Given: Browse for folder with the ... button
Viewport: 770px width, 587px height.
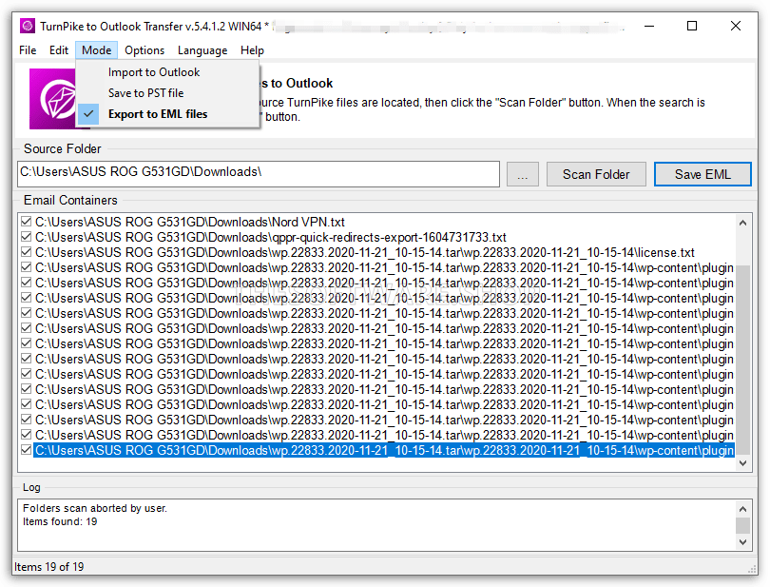Looking at the screenshot, I should [x=522, y=174].
